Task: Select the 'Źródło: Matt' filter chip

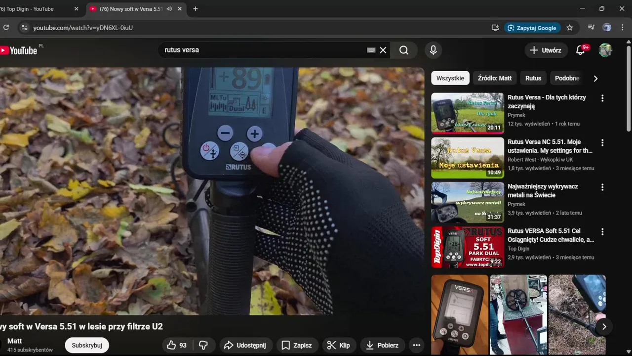Action: pos(495,78)
